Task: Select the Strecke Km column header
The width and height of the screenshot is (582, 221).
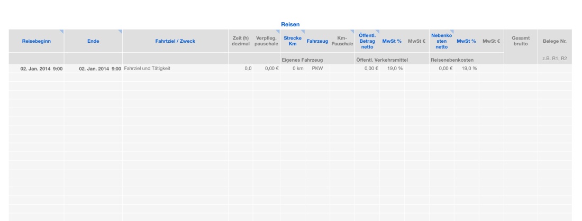Action: click(x=293, y=41)
